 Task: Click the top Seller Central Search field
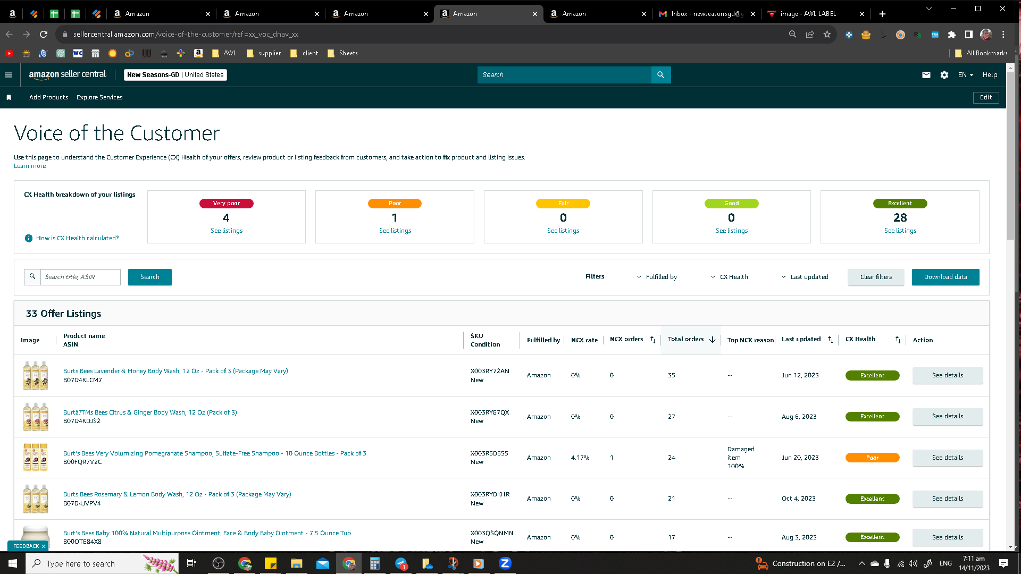[x=564, y=75]
